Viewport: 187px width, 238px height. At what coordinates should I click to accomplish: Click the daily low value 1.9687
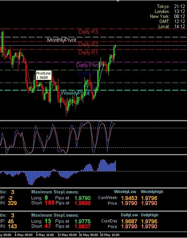(129, 222)
